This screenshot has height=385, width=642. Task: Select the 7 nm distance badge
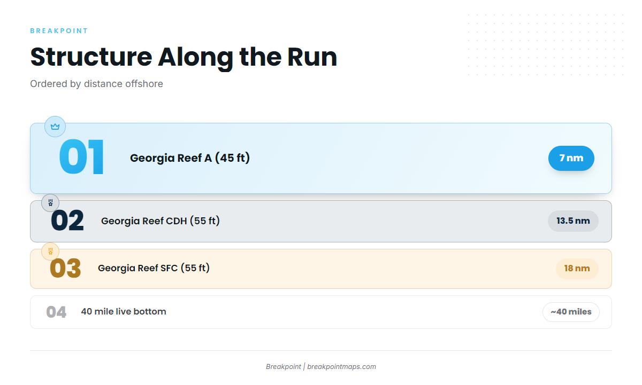[571, 158]
